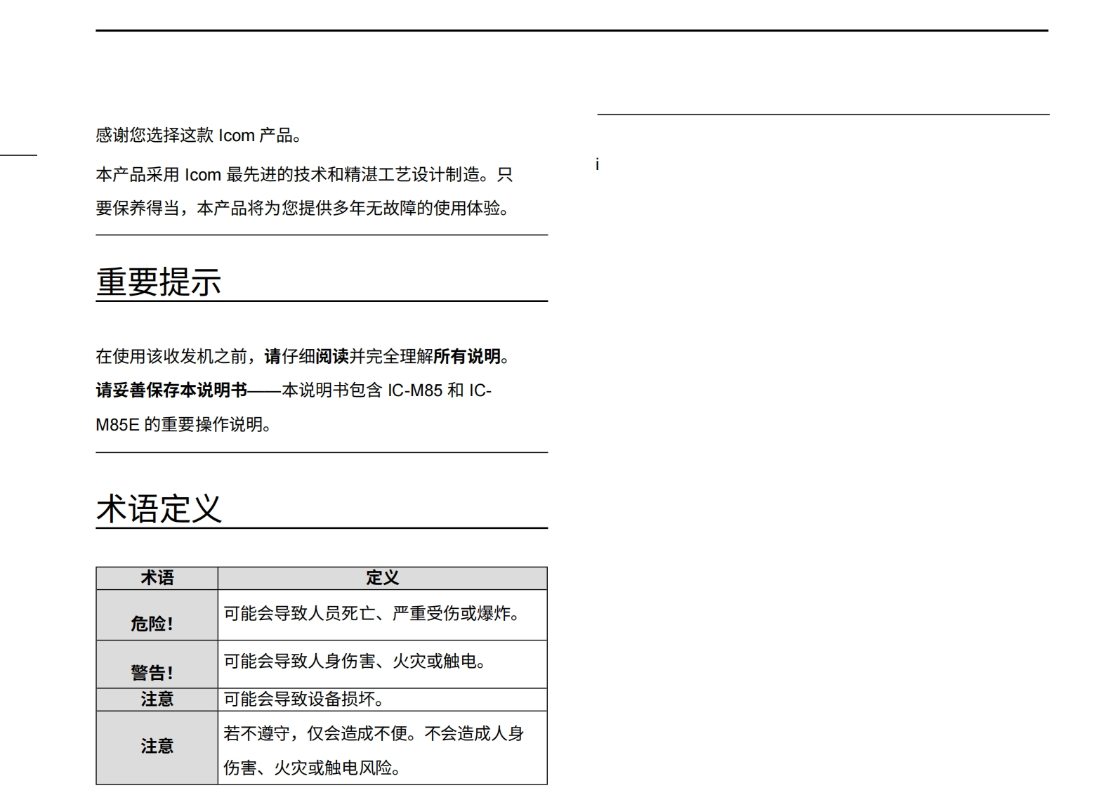Click the heading 术语定义

coord(159,508)
